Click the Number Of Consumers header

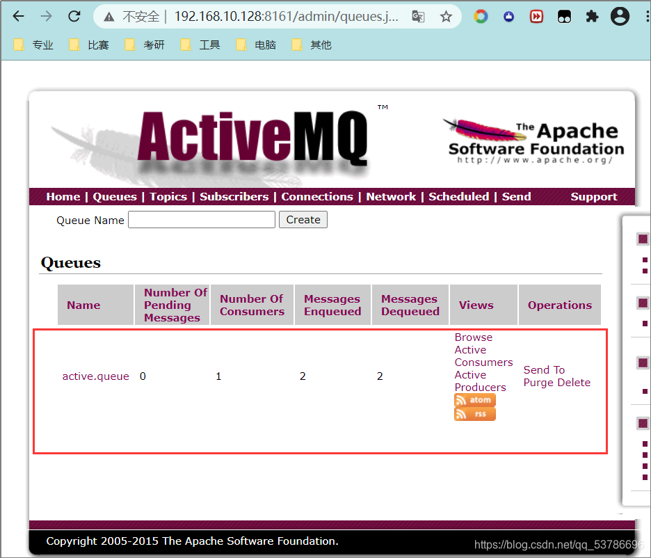(x=252, y=305)
